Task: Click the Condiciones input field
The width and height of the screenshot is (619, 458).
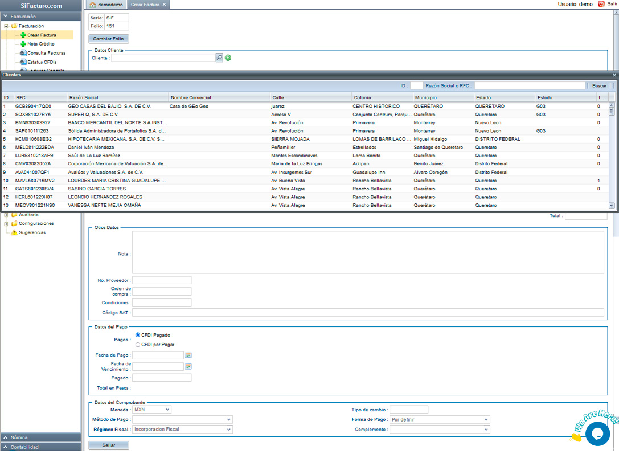Action: point(162,303)
